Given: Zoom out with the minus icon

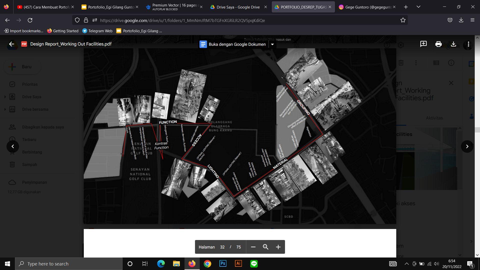Looking at the screenshot, I should 253,247.
